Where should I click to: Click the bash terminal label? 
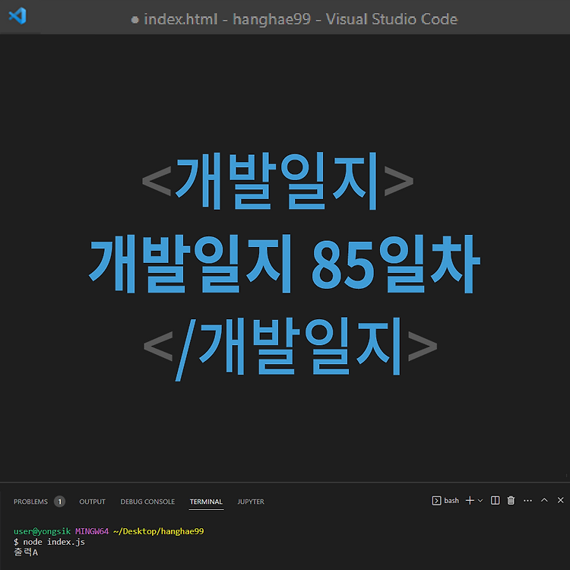451,501
